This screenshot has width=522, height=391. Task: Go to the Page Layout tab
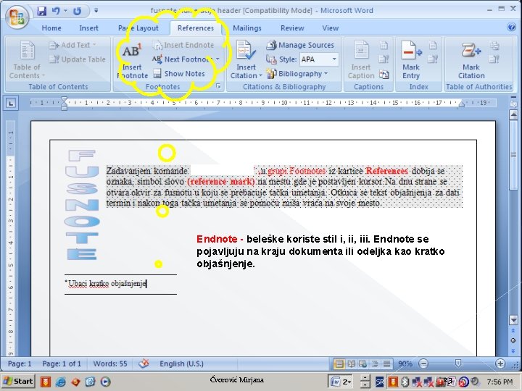tap(138, 28)
